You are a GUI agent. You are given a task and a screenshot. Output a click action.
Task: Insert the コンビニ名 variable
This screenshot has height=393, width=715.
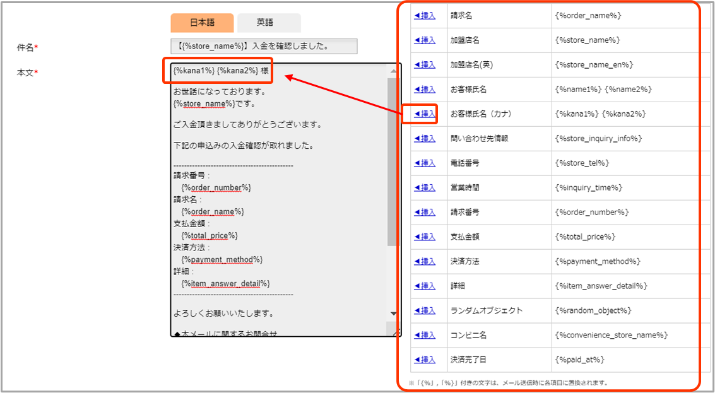tap(425, 336)
